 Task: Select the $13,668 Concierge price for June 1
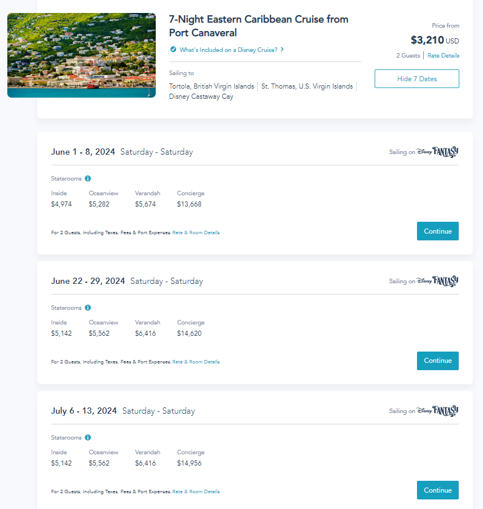(189, 204)
